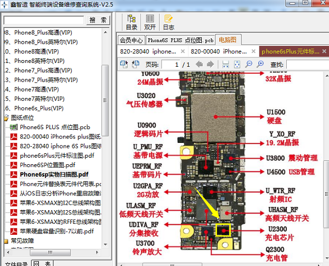329x266 pixels.
Task: Close the 820-28040 iphone document tab
Action: point(183,51)
